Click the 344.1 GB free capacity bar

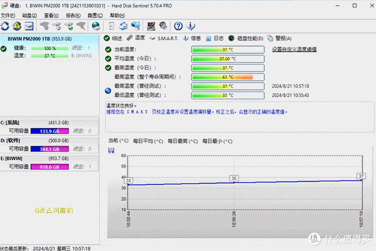pos(50,149)
